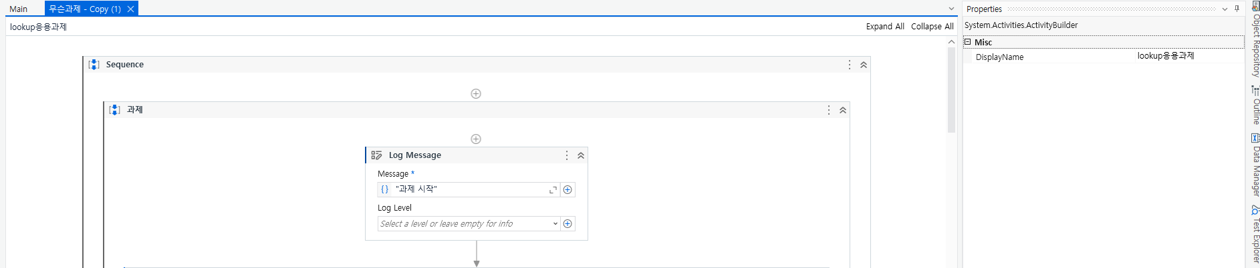Open the three-dot options menu of Sequence

[x=850, y=65]
